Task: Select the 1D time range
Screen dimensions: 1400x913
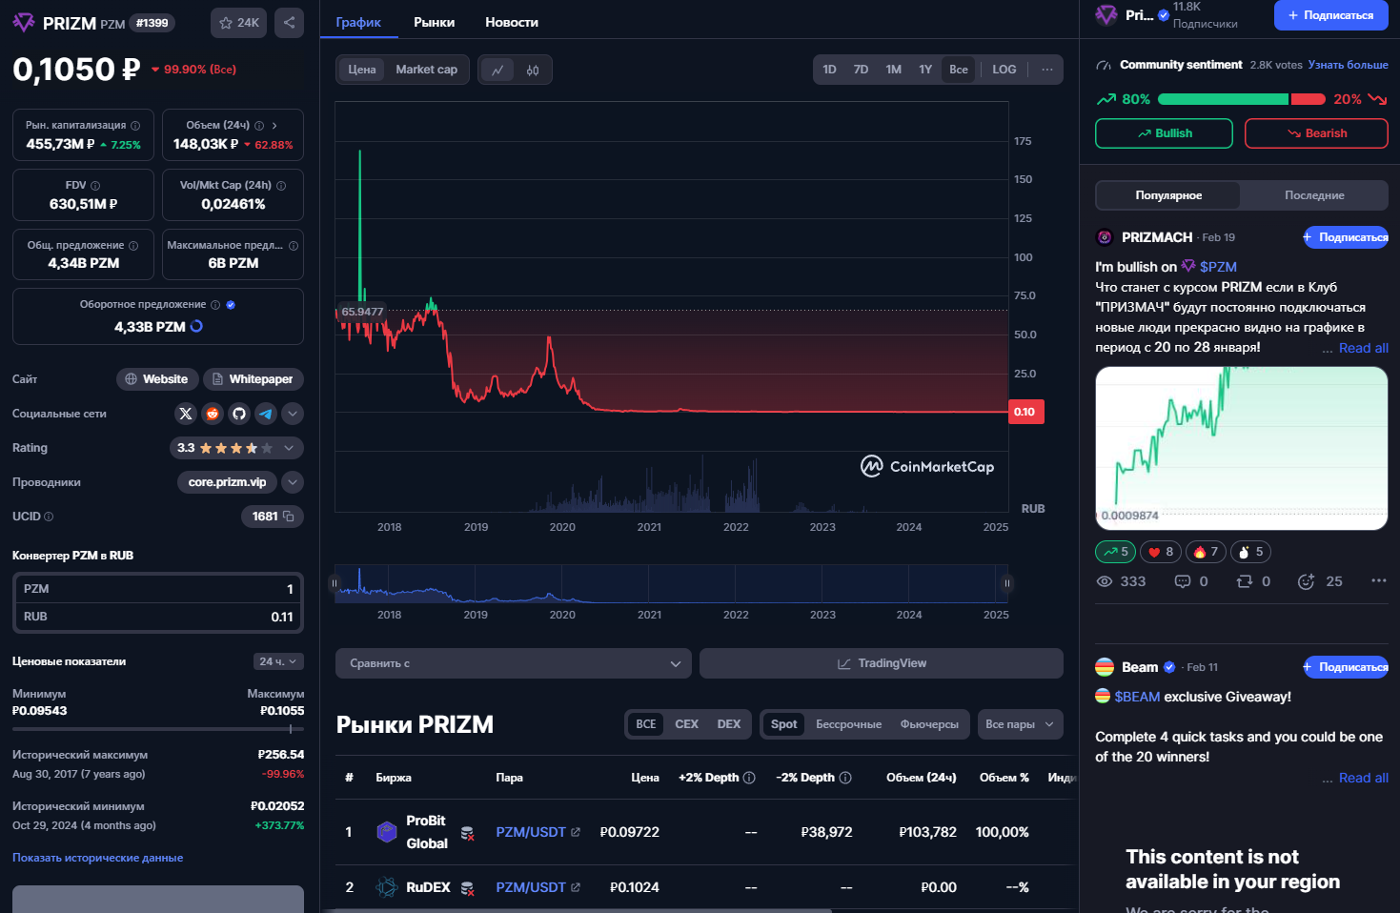Action: click(x=829, y=70)
